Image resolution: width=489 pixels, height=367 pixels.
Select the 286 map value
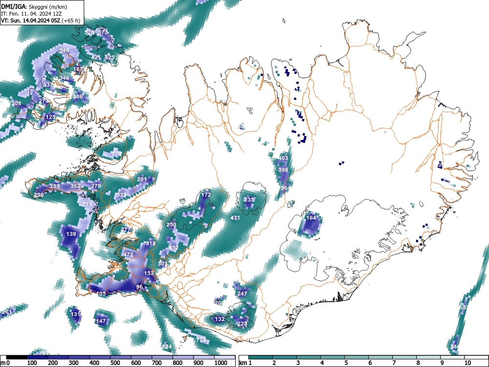(x=78, y=96)
